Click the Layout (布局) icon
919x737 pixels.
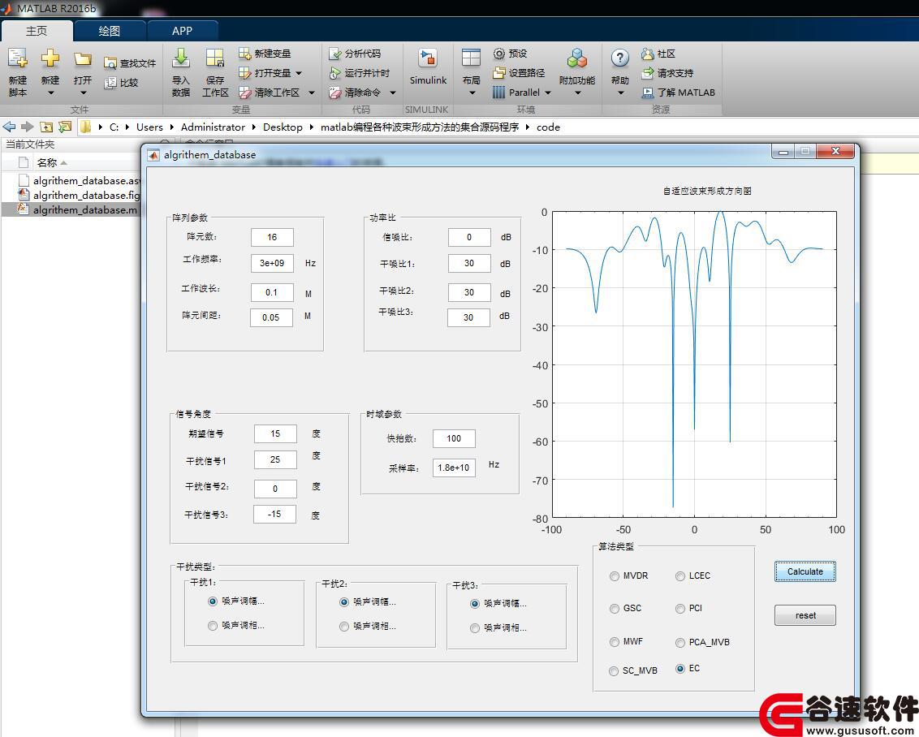(x=471, y=58)
